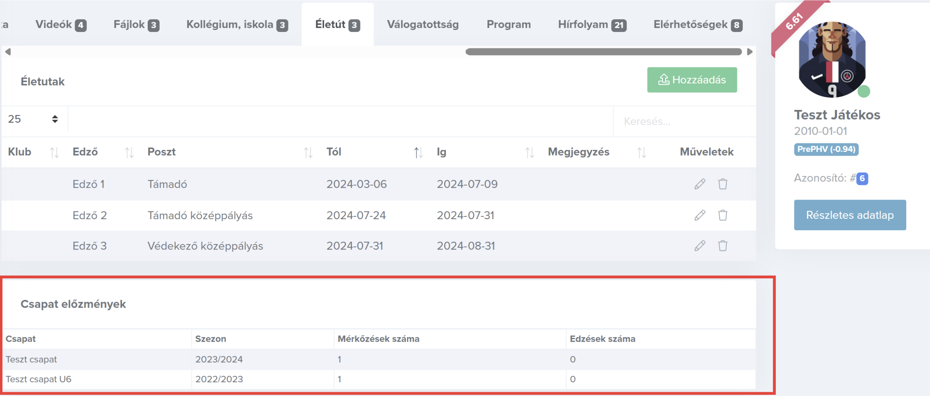Screen dimensions: 930x396
Task: Edit the Védekező középpályás entry
Action: (x=700, y=246)
